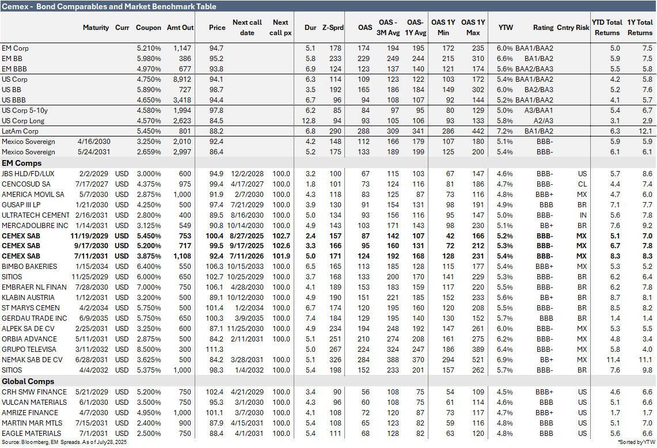Screen dimensions: 657x448
Task: Select the NEMAK YTD return '11.4'
Action: tap(613, 360)
